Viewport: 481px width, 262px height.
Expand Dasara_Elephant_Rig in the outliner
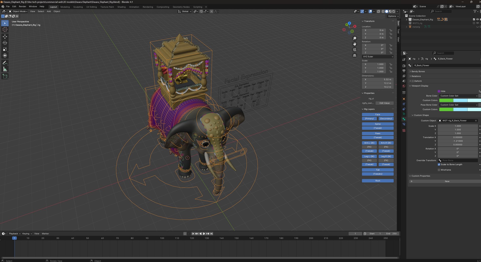pyautogui.click(x=406, y=19)
